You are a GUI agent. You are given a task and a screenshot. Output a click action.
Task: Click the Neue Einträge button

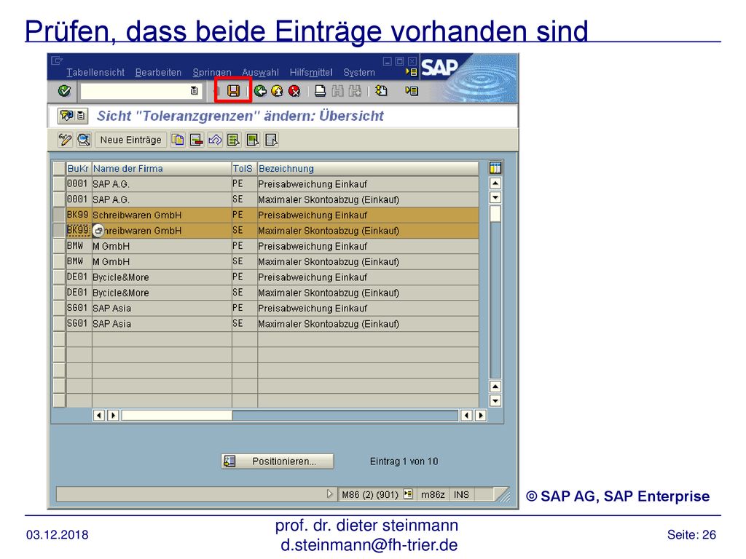coord(131,140)
